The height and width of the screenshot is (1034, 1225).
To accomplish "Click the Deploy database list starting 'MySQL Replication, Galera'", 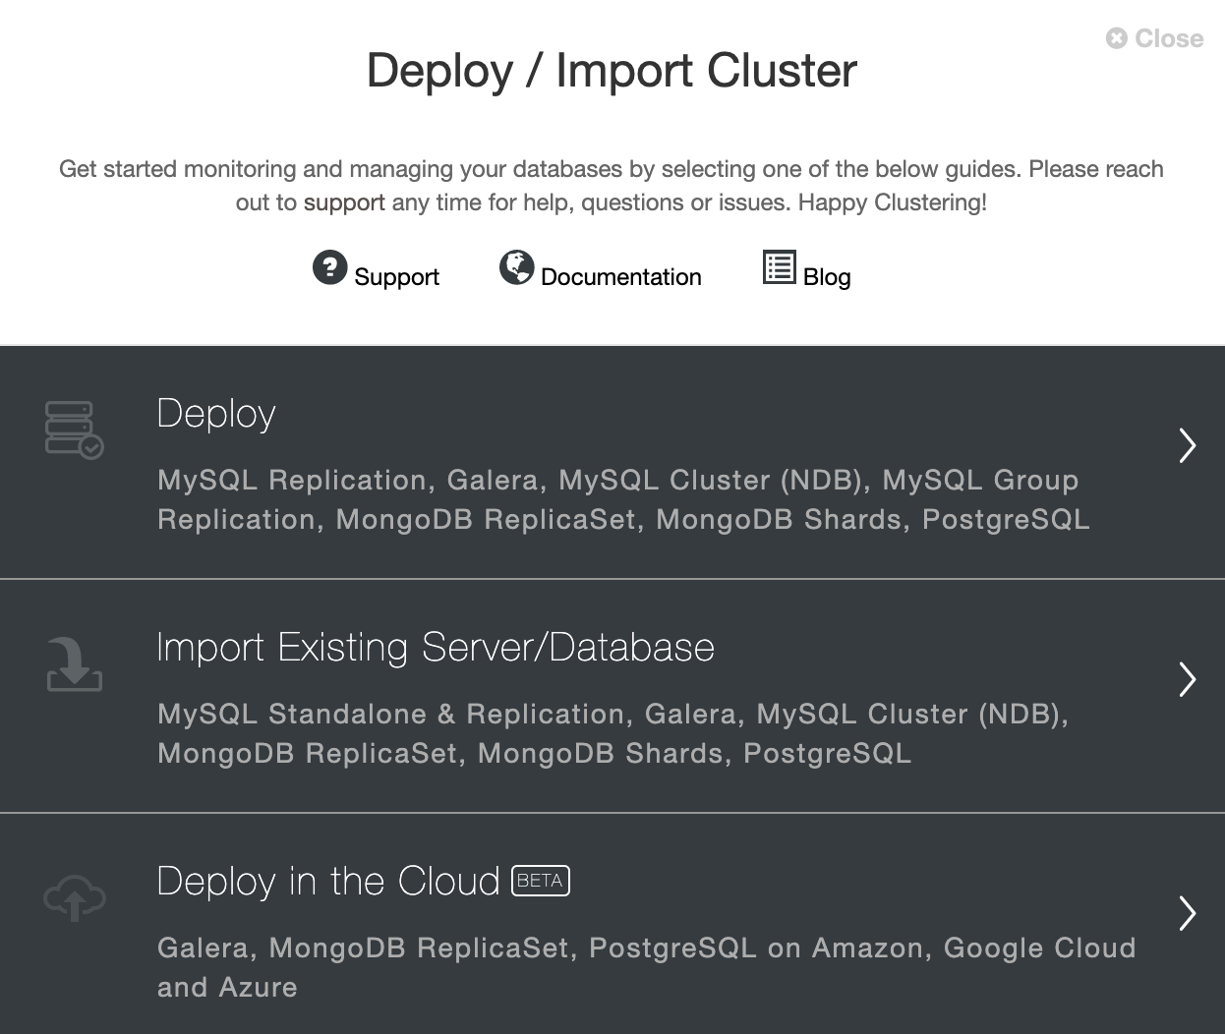I will click(623, 499).
